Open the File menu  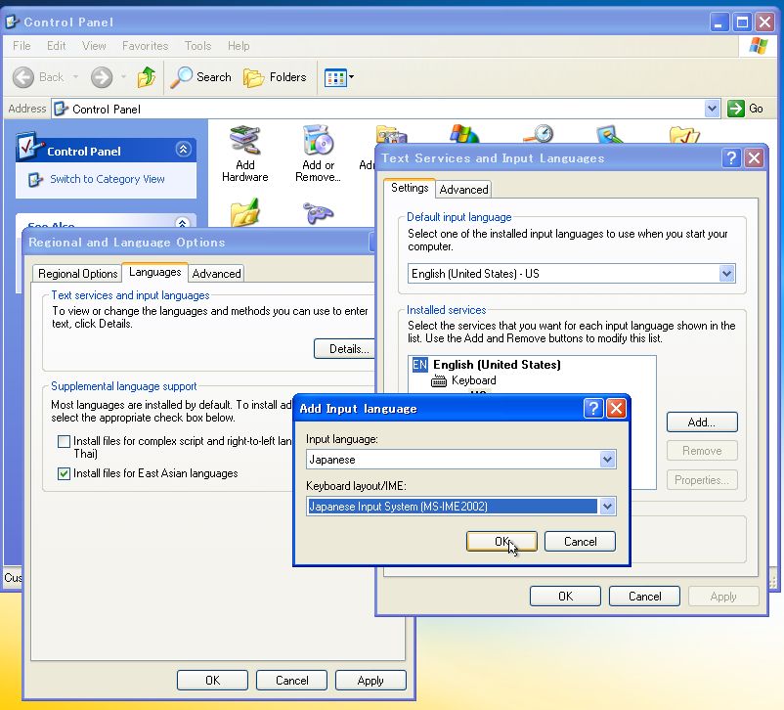point(22,46)
